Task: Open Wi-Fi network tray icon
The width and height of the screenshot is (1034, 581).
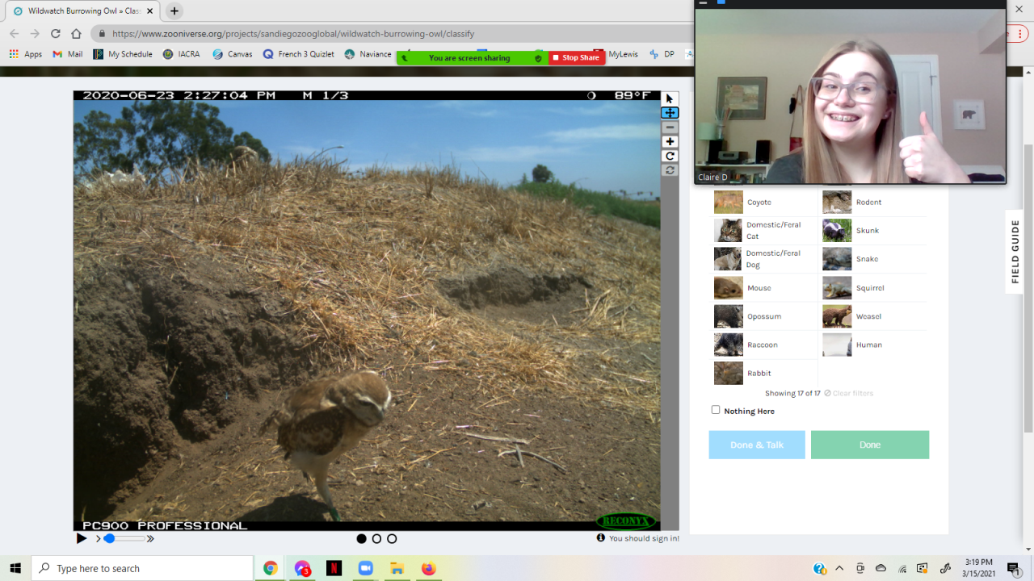Action: click(902, 568)
